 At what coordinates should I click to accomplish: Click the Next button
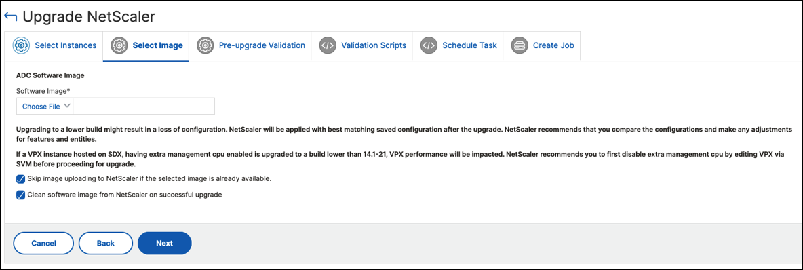tap(164, 244)
